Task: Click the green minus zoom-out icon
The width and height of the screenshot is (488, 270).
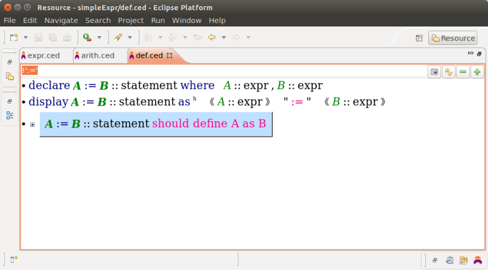Action: pyautogui.click(x=463, y=72)
